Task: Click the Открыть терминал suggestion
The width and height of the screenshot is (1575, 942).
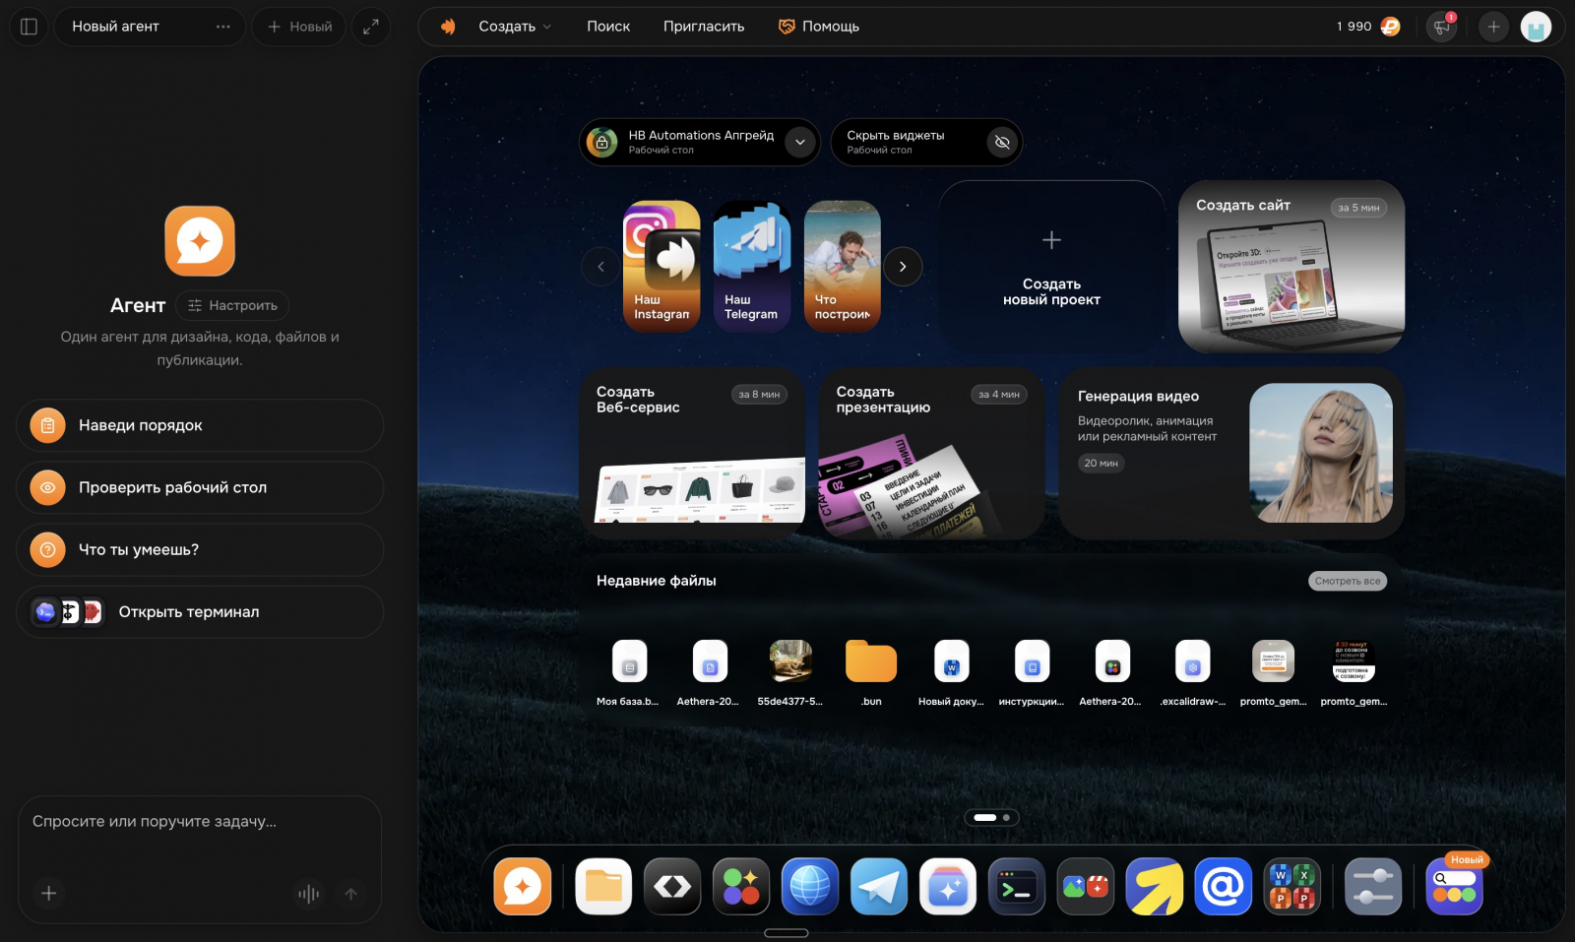Action: (x=200, y=612)
